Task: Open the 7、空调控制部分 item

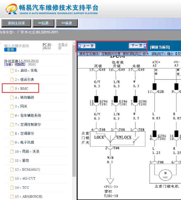Action: 28,124
